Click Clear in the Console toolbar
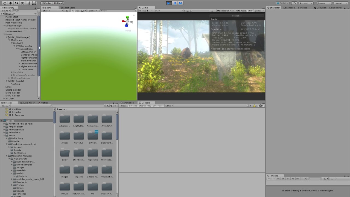This screenshot has width=350, height=197. [123, 106]
